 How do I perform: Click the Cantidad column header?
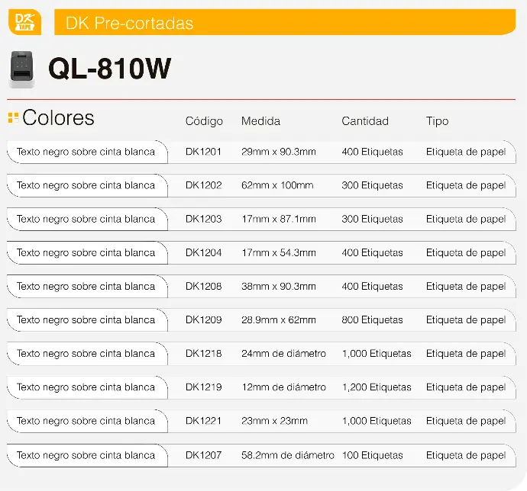coord(365,120)
